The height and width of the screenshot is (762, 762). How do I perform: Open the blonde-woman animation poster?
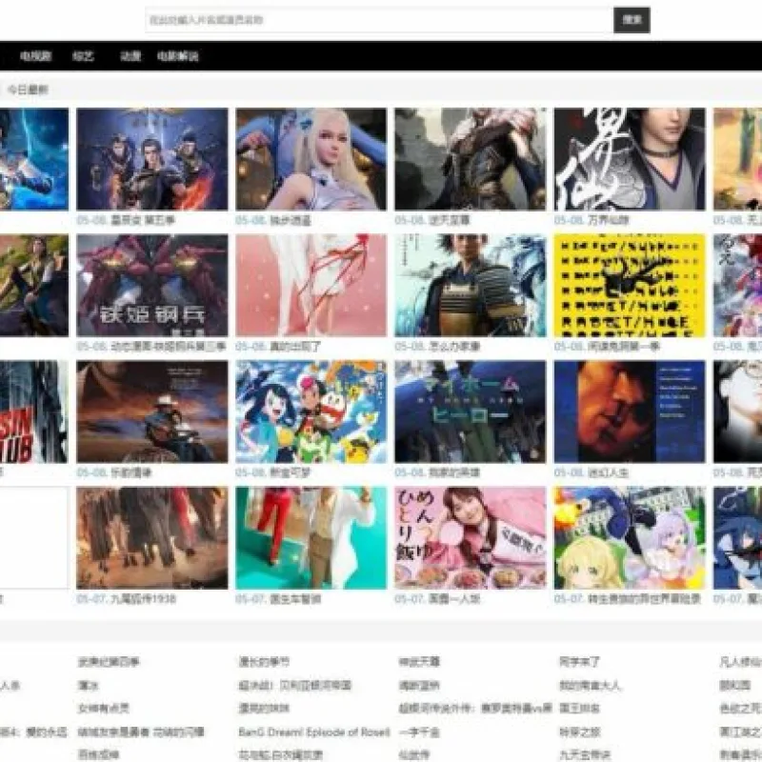coord(311,159)
